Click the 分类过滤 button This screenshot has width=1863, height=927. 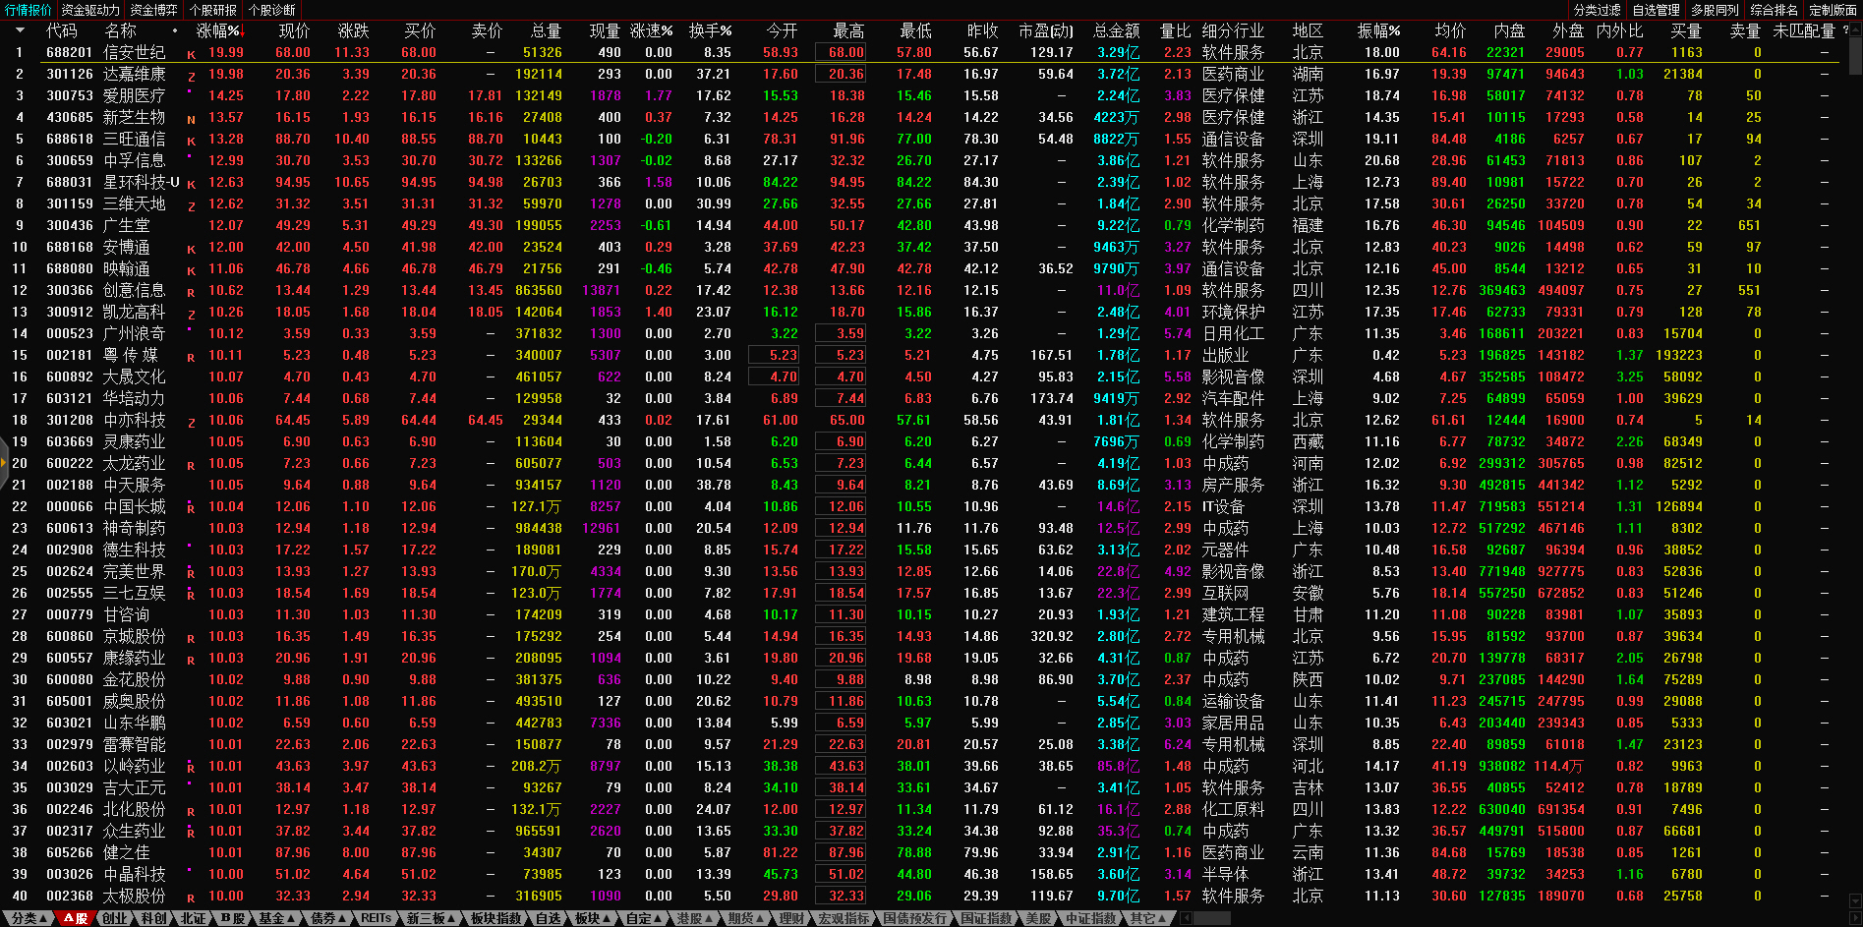(1597, 10)
